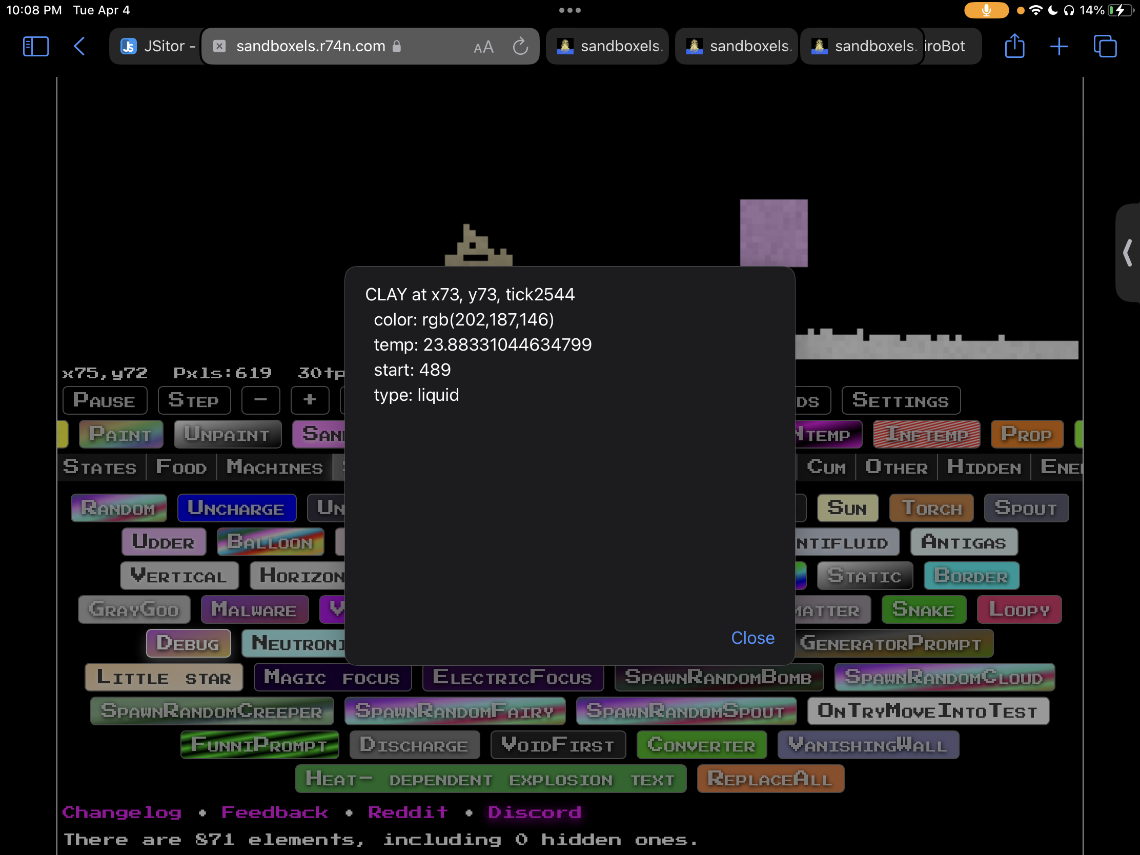Select the Random element swatch
The image size is (1140, 855).
(x=118, y=508)
